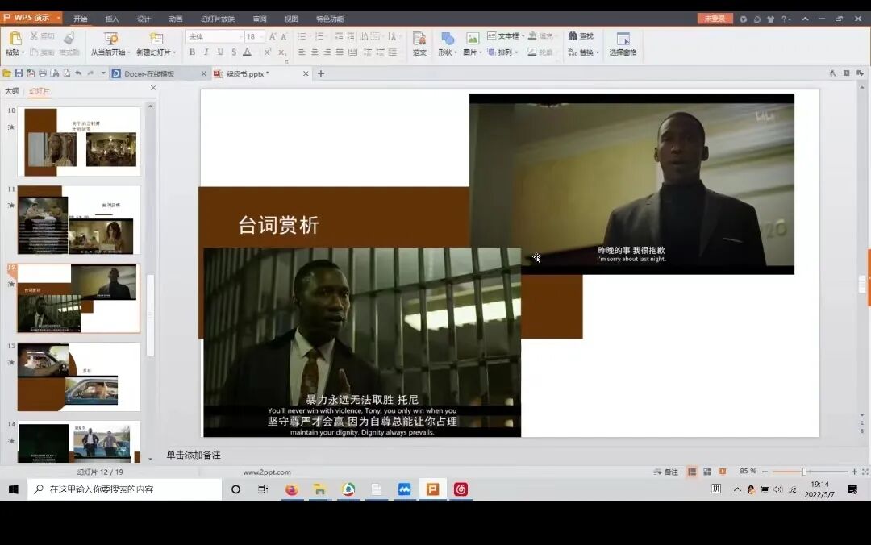Image resolution: width=871 pixels, height=545 pixels.
Task: Open the Selection Pane (选择窗格)
Action: pyautogui.click(x=623, y=44)
